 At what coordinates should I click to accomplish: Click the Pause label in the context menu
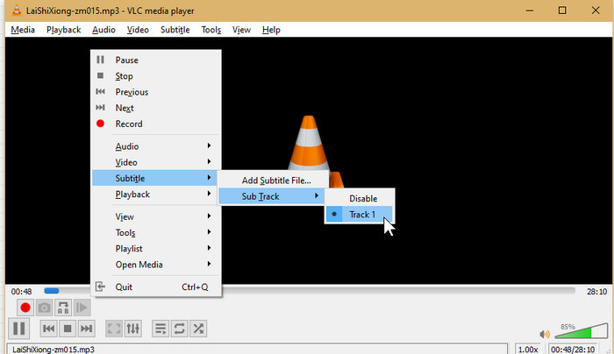[127, 60]
